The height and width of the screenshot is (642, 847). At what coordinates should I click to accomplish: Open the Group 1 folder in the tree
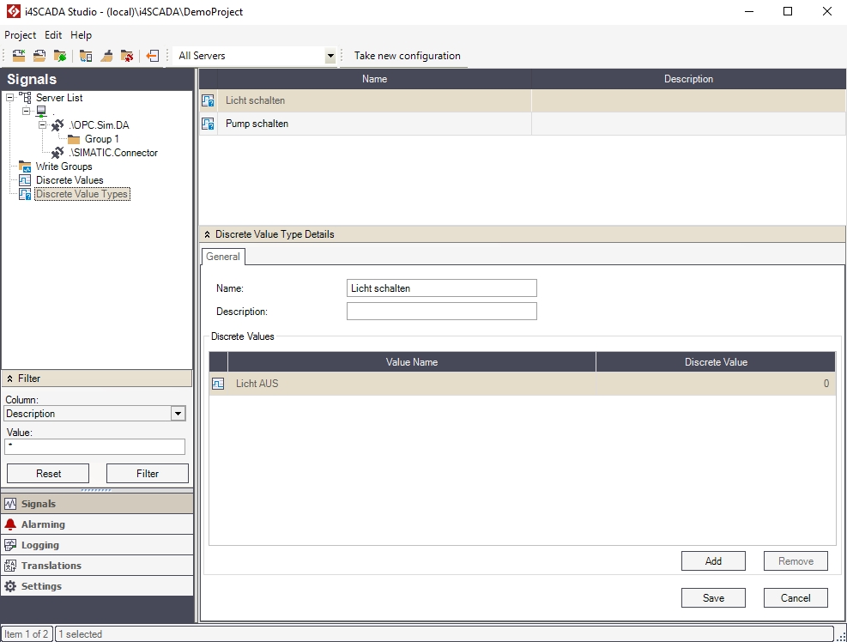click(x=101, y=139)
